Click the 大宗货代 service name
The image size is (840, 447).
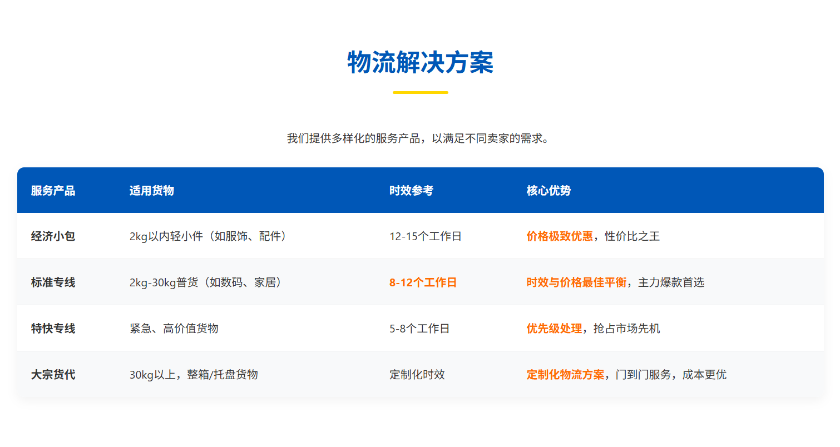[x=53, y=375]
